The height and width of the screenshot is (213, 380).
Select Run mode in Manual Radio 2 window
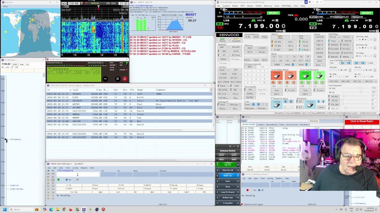pos(252,190)
